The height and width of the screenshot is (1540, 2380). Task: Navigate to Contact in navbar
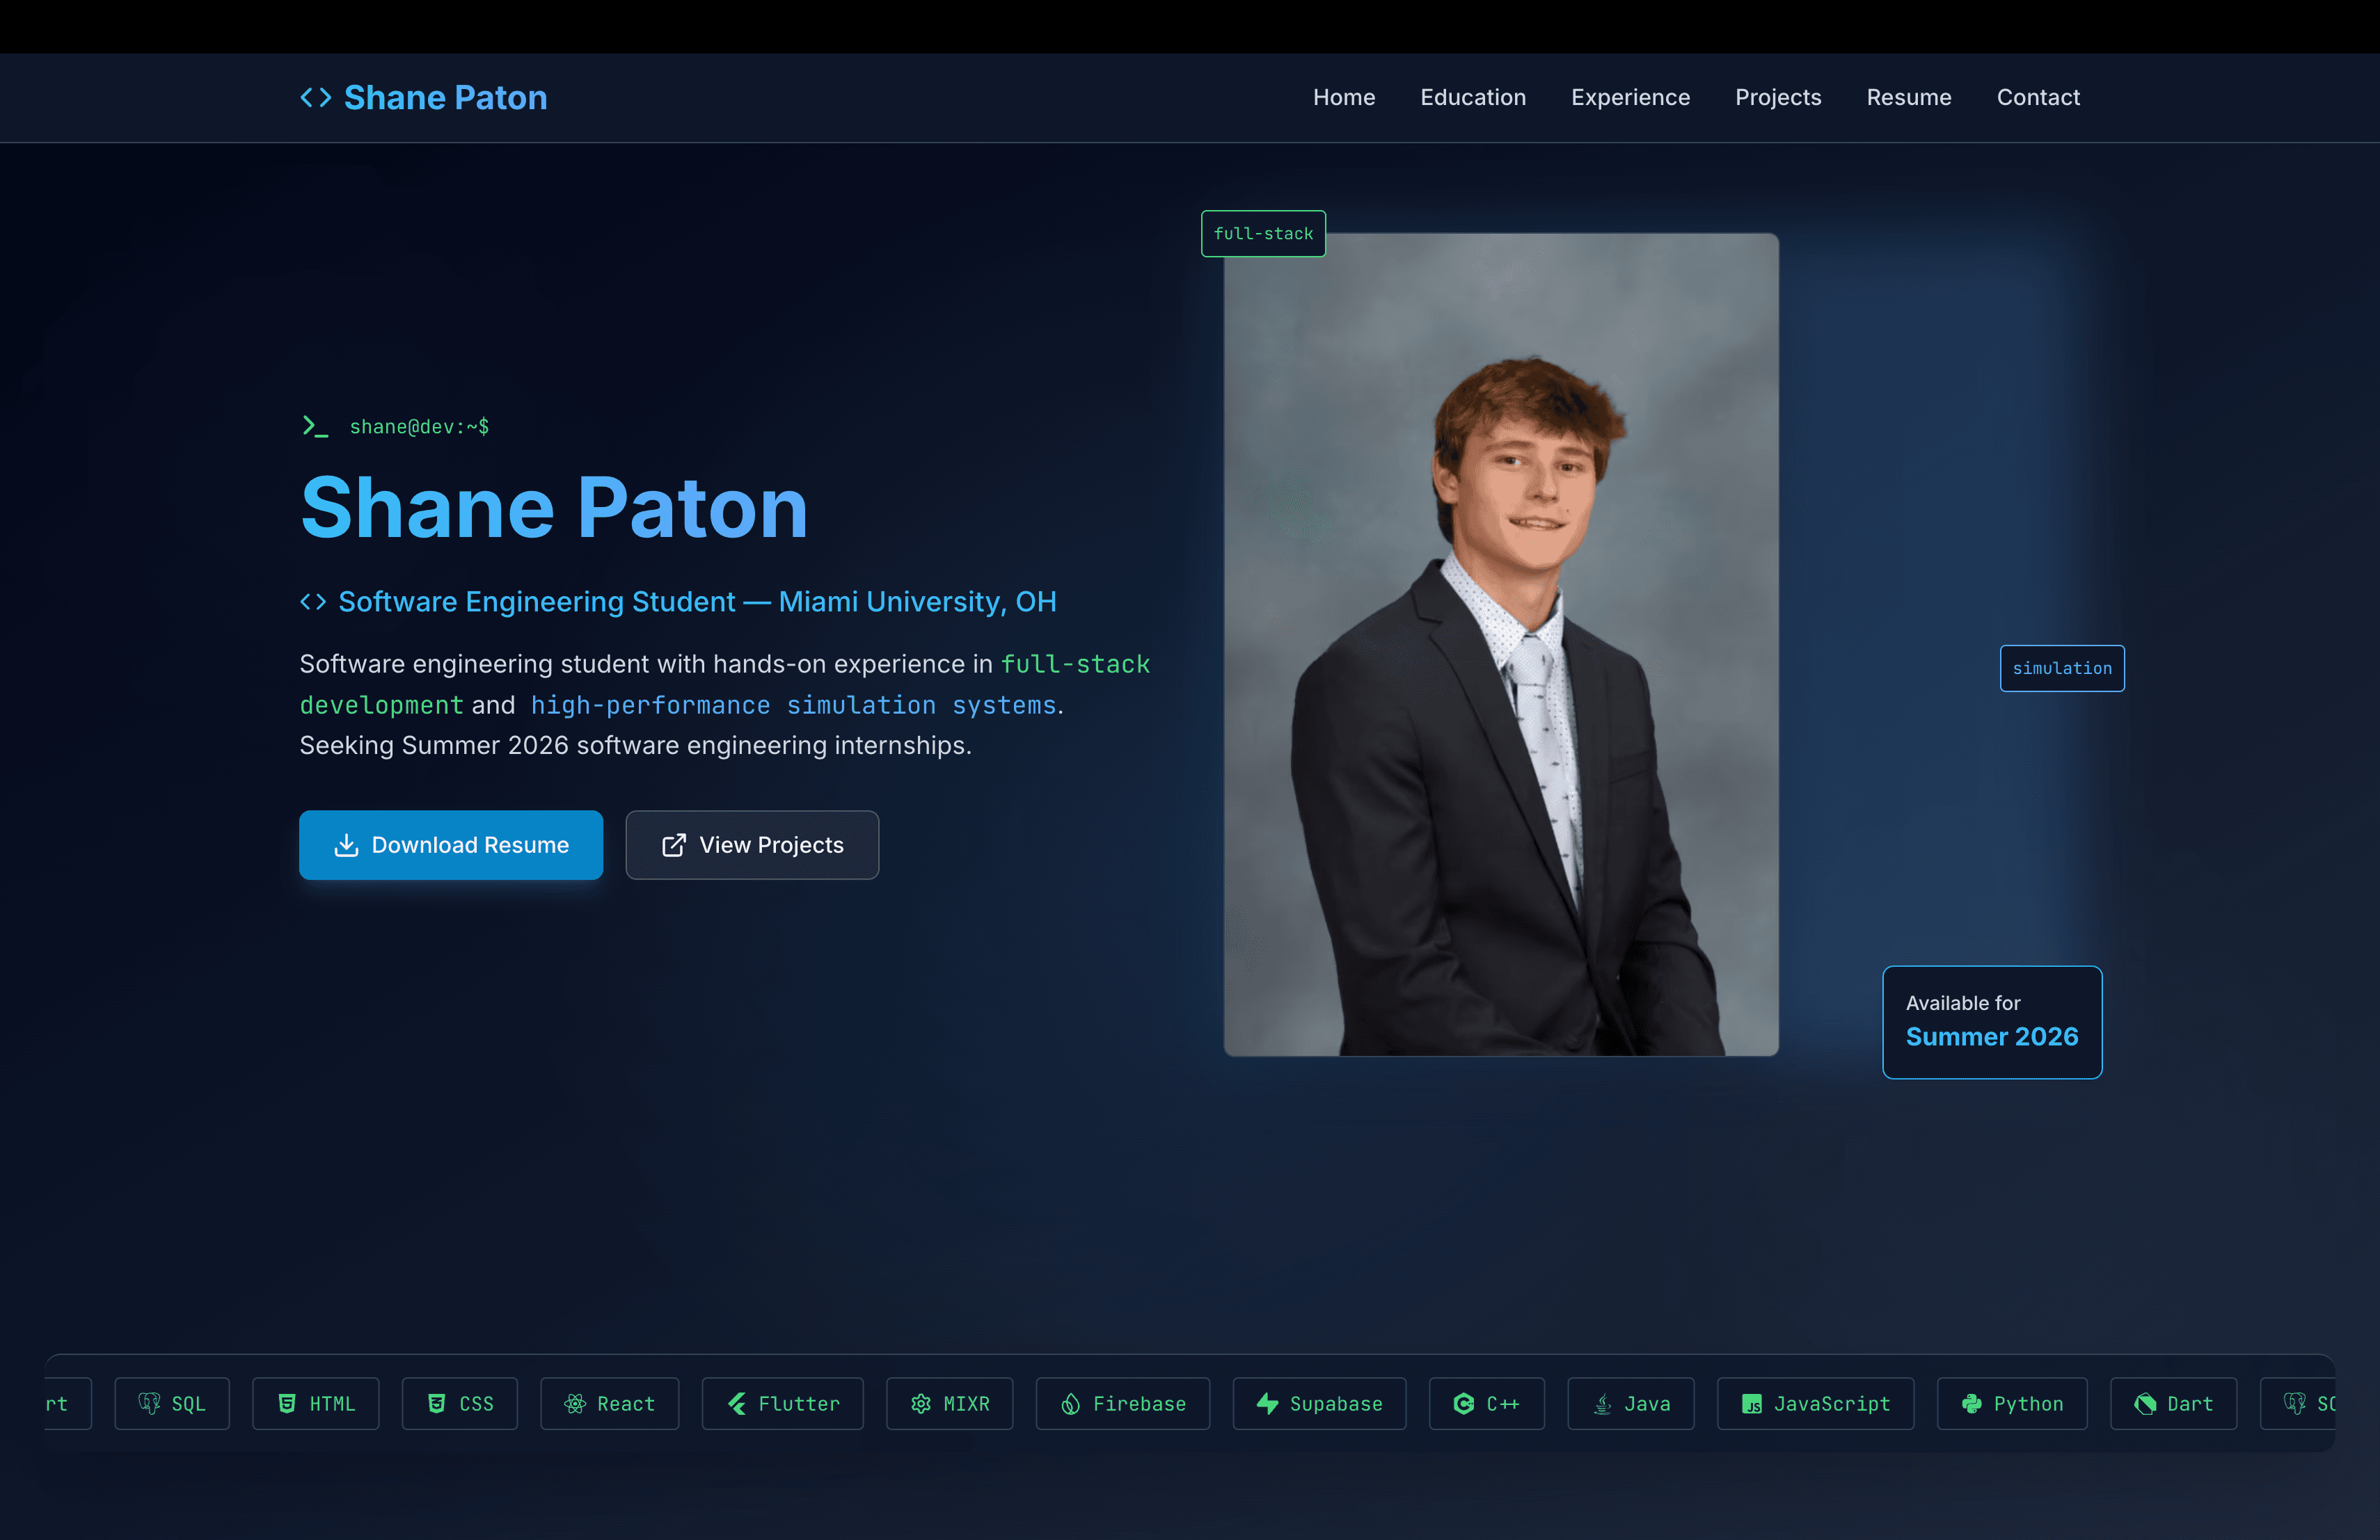pos(2037,97)
